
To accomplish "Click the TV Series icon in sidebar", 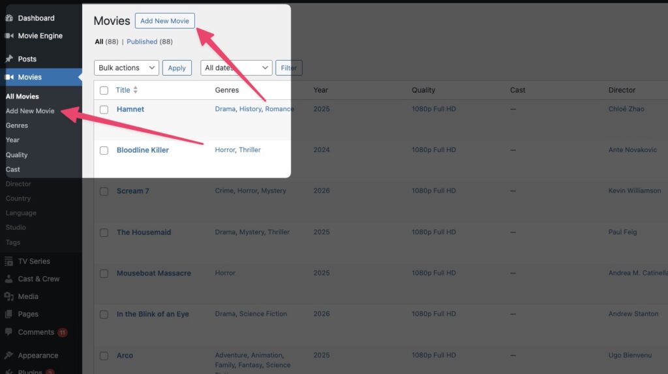I will coord(9,261).
